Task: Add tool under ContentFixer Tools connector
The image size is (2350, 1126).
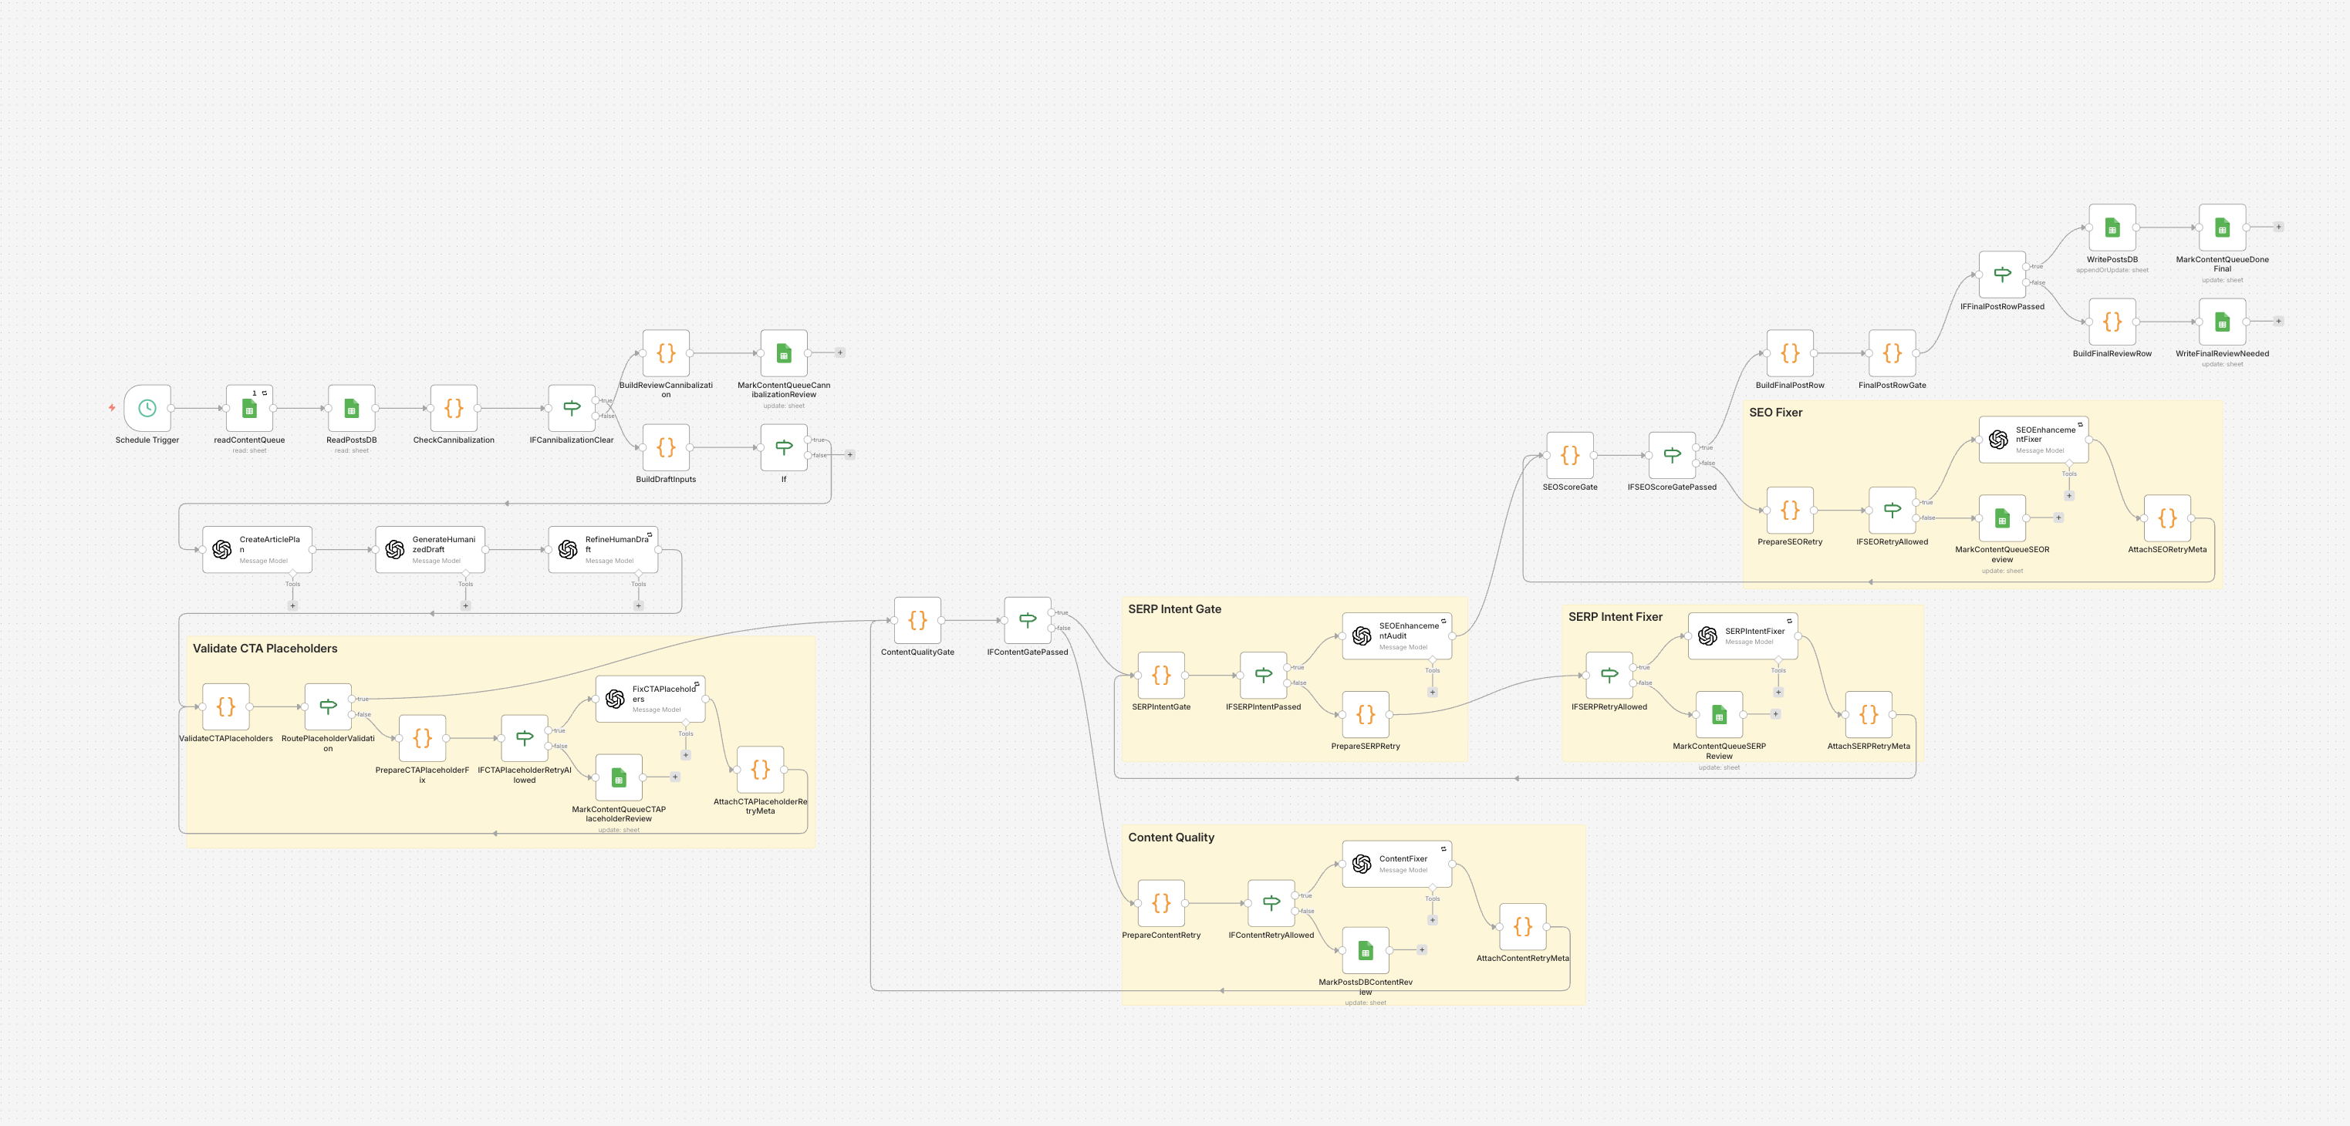Action: point(1432,920)
